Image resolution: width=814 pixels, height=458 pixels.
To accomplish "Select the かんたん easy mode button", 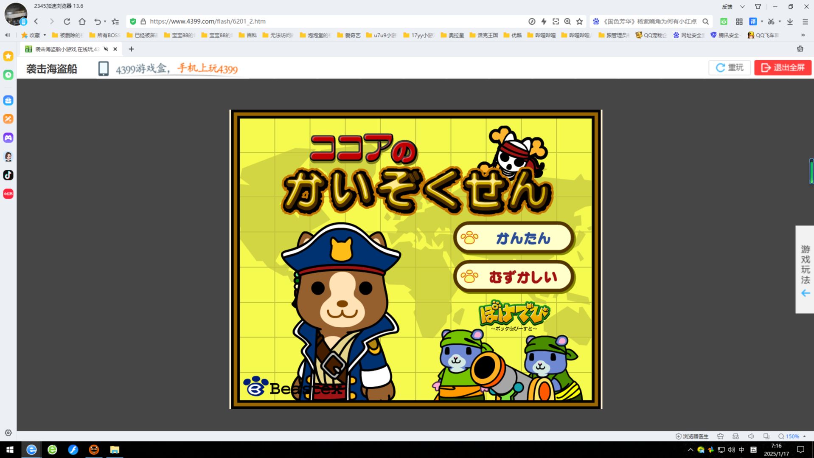I will (514, 239).
